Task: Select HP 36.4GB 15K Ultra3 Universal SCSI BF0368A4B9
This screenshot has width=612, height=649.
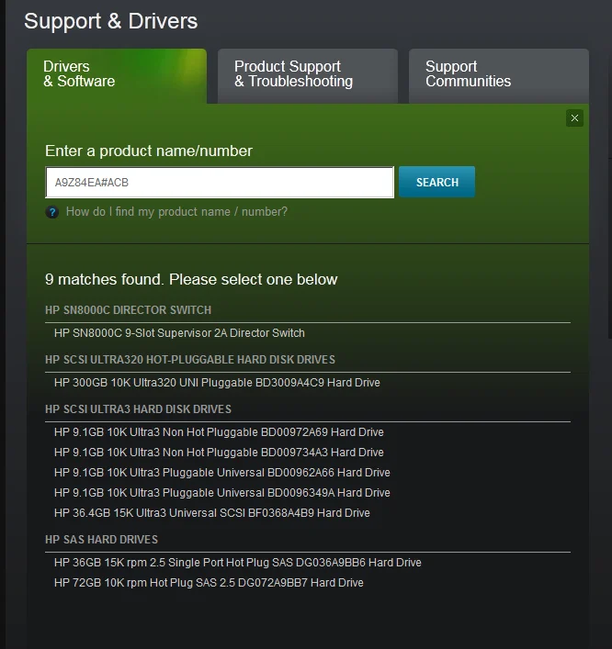Action: [x=212, y=513]
